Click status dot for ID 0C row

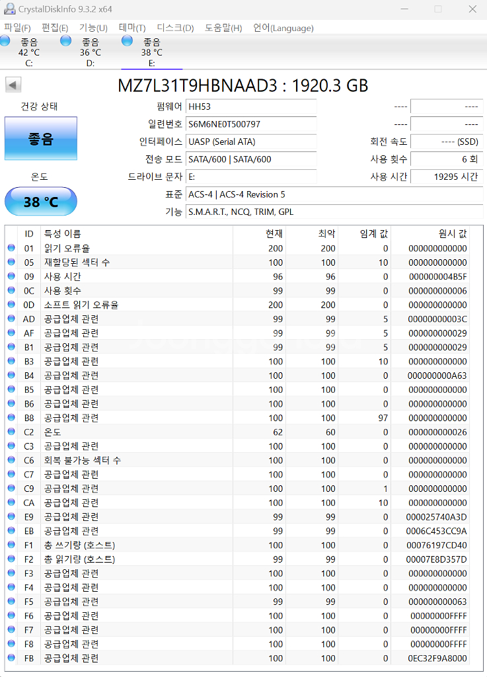[x=11, y=290]
